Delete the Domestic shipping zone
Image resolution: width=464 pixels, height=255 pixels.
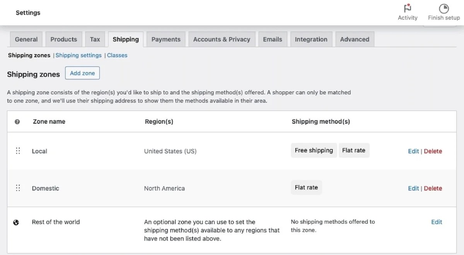pyautogui.click(x=433, y=188)
